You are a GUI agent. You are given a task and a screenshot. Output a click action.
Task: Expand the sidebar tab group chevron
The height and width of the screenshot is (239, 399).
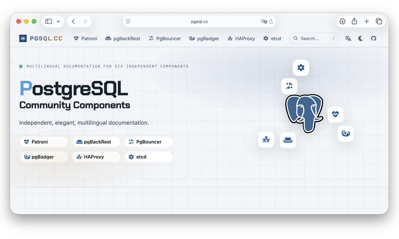[x=58, y=22]
